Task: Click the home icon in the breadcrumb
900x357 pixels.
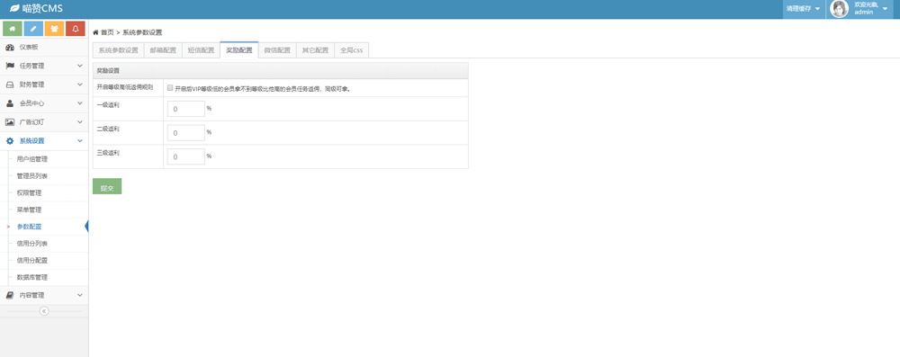Action: coord(95,32)
